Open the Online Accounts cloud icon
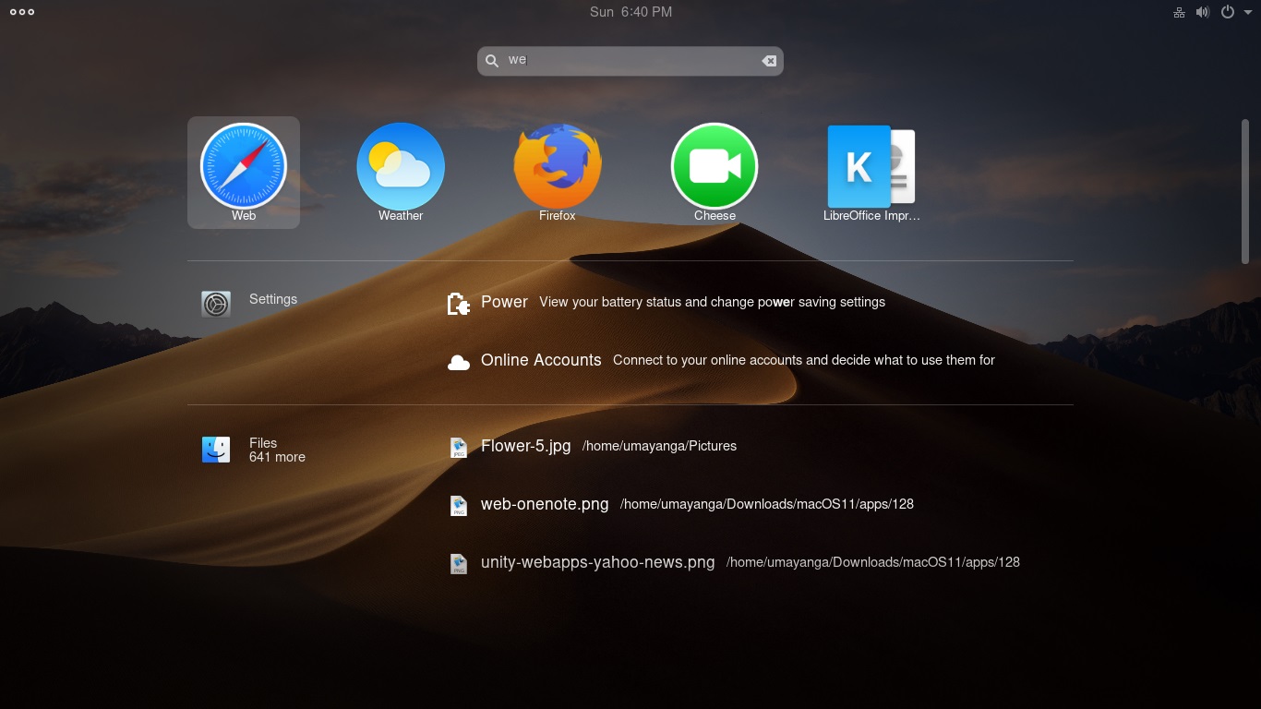The height and width of the screenshot is (709, 1261). tap(459, 362)
